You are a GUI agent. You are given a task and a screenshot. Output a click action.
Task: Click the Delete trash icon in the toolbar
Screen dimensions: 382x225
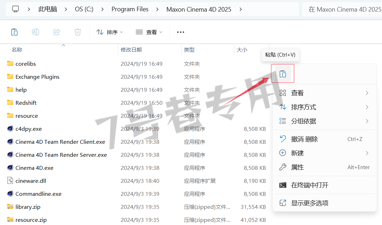78,32
